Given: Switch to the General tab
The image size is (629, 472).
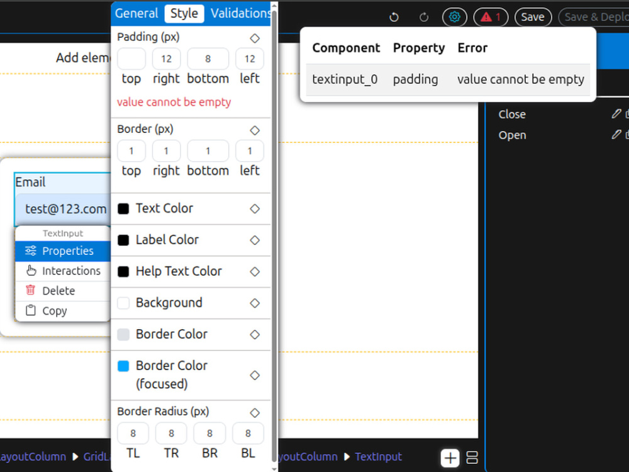Looking at the screenshot, I should [136, 13].
